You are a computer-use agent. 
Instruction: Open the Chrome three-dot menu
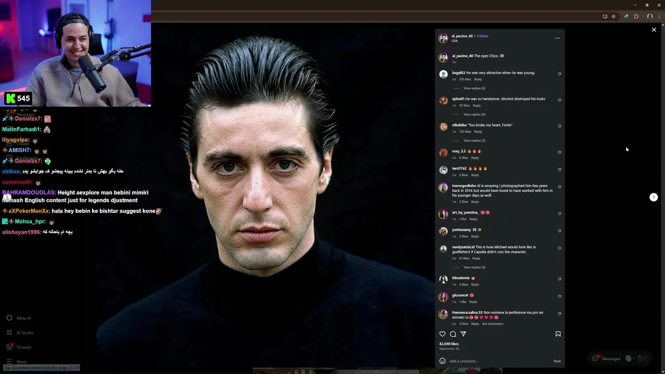659,17
